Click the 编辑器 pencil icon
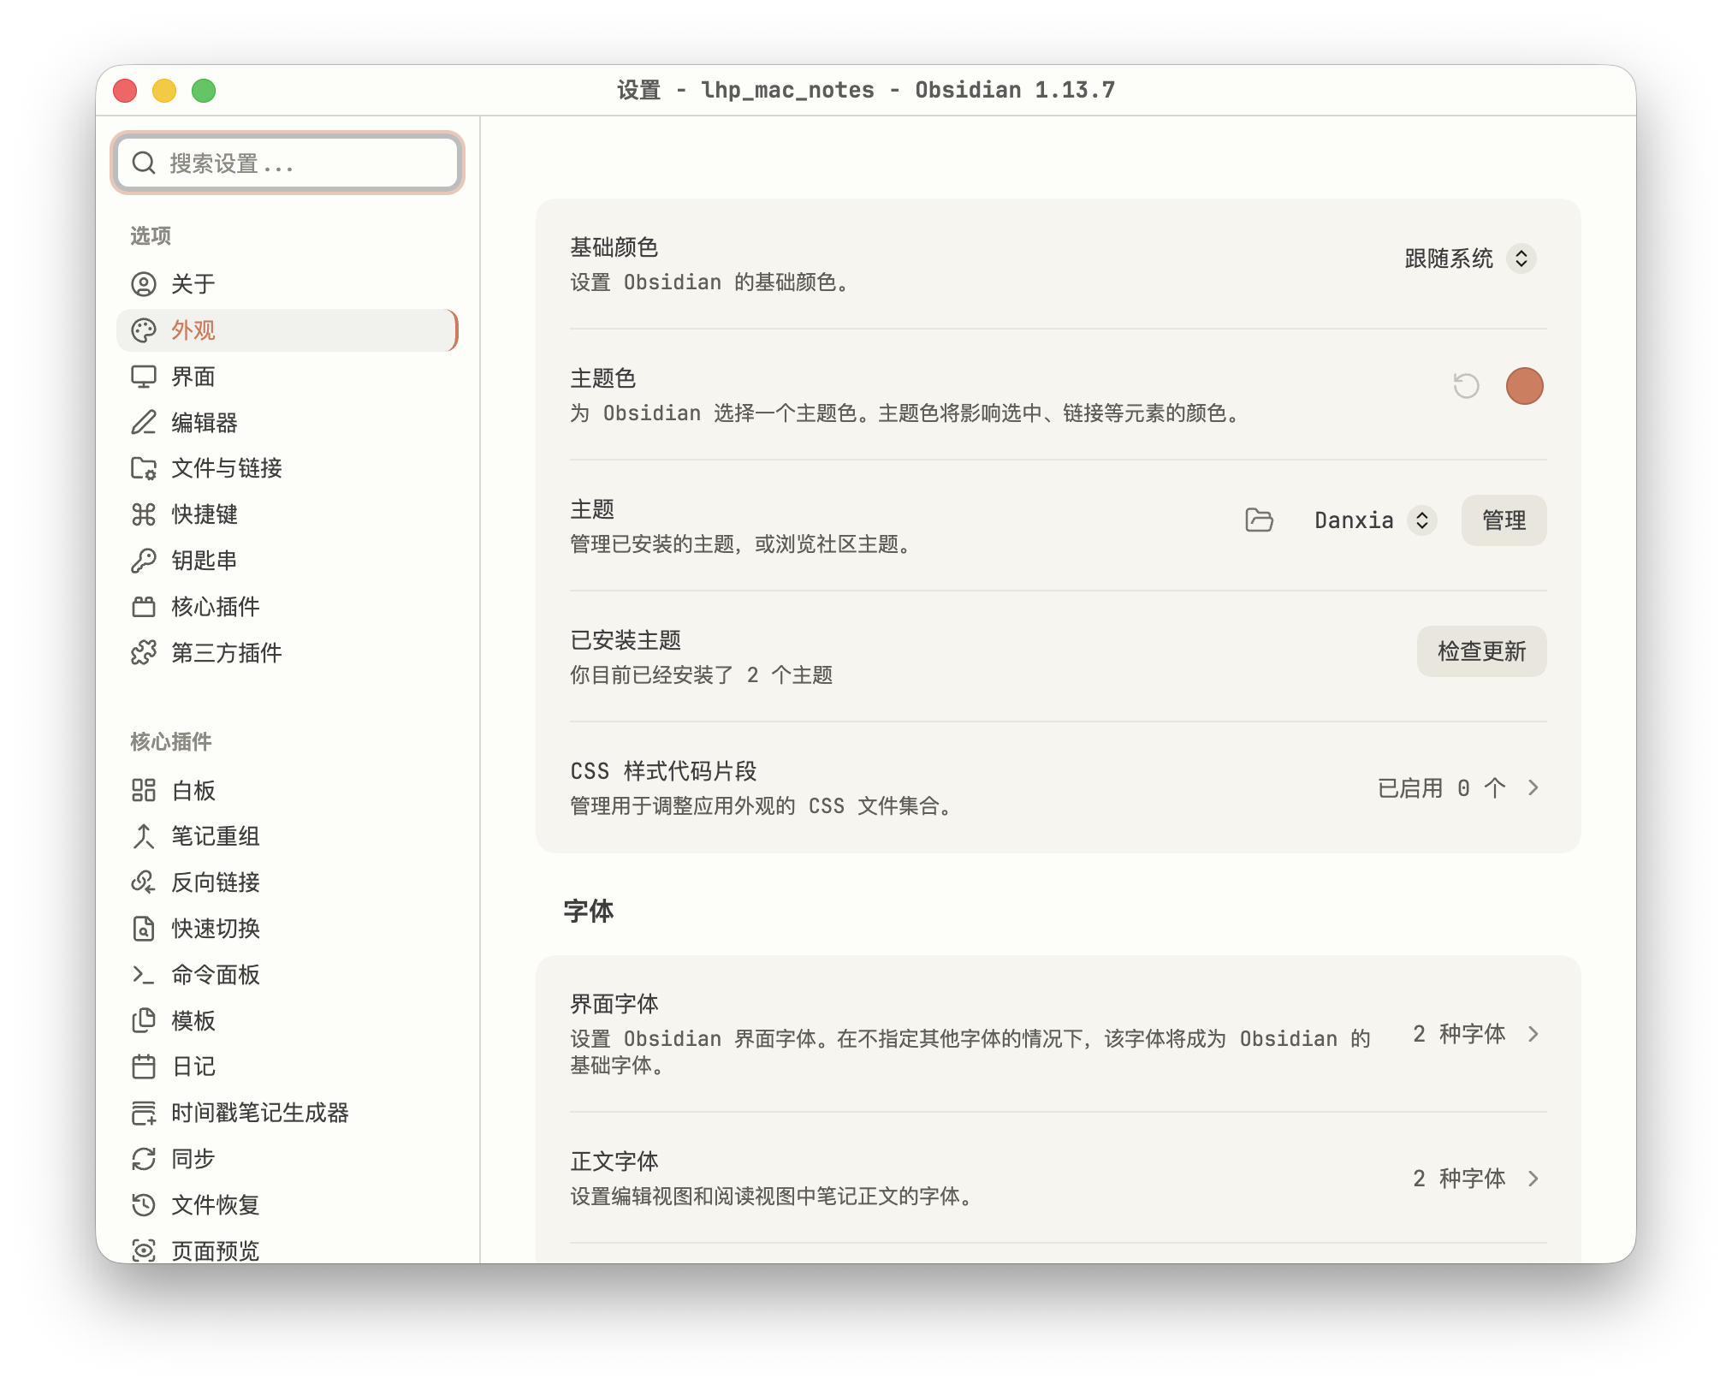Screen dimensions: 1732x1390 click(144, 422)
